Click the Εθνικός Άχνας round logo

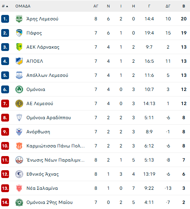[19, 174]
